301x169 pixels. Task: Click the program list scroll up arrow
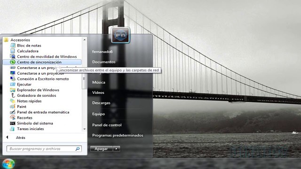pos(85,39)
